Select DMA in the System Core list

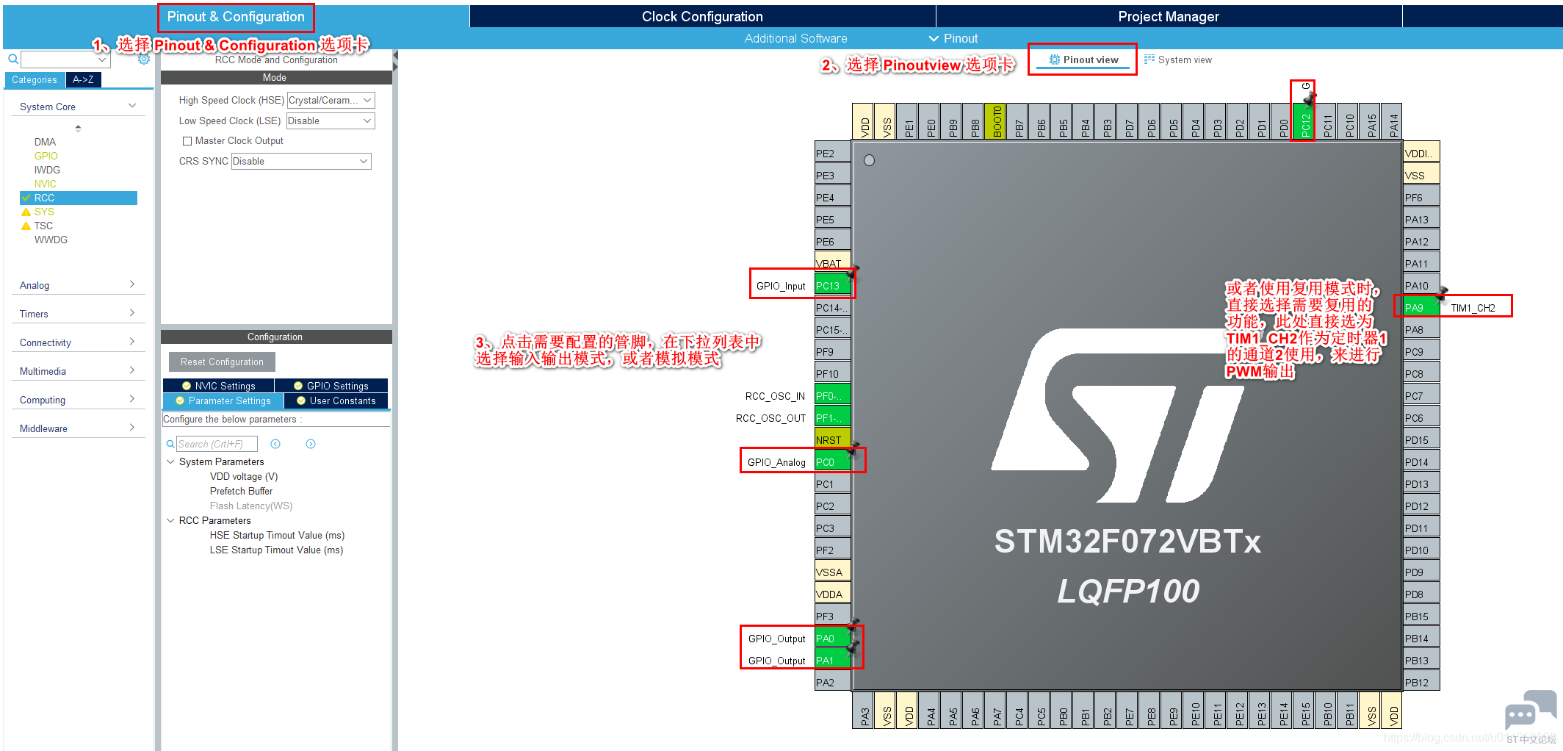point(45,142)
